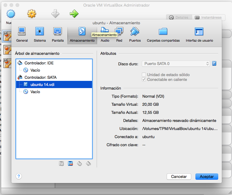232x195 pixels.
Task: Click the green arrow Iniciar toolbar icon
Action: [74, 14]
